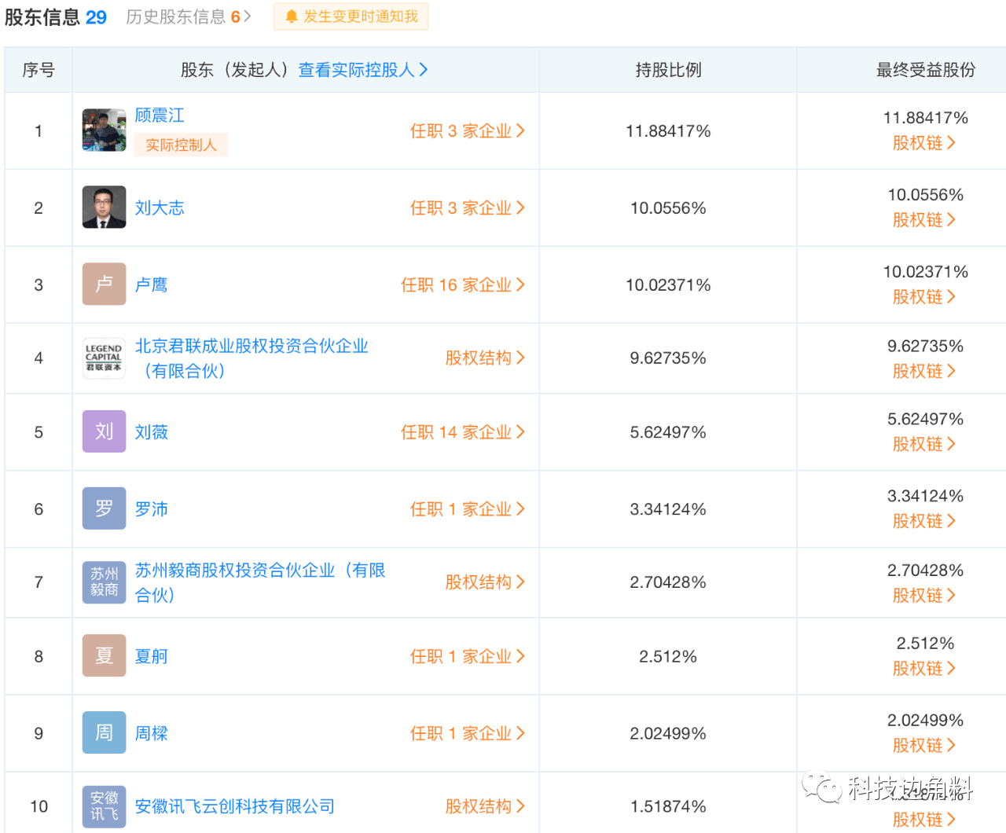Switch to 历史股东信息 6 tab
The image size is (1006, 833).
(x=189, y=17)
